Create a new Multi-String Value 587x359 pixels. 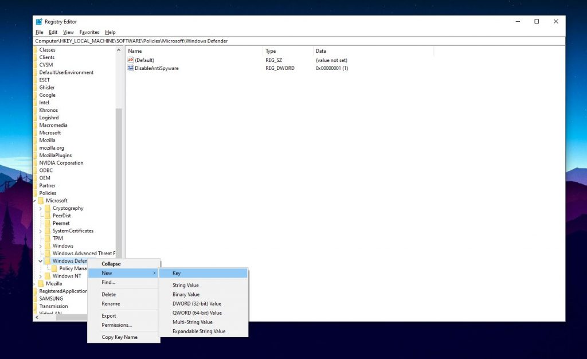[x=204, y=322]
